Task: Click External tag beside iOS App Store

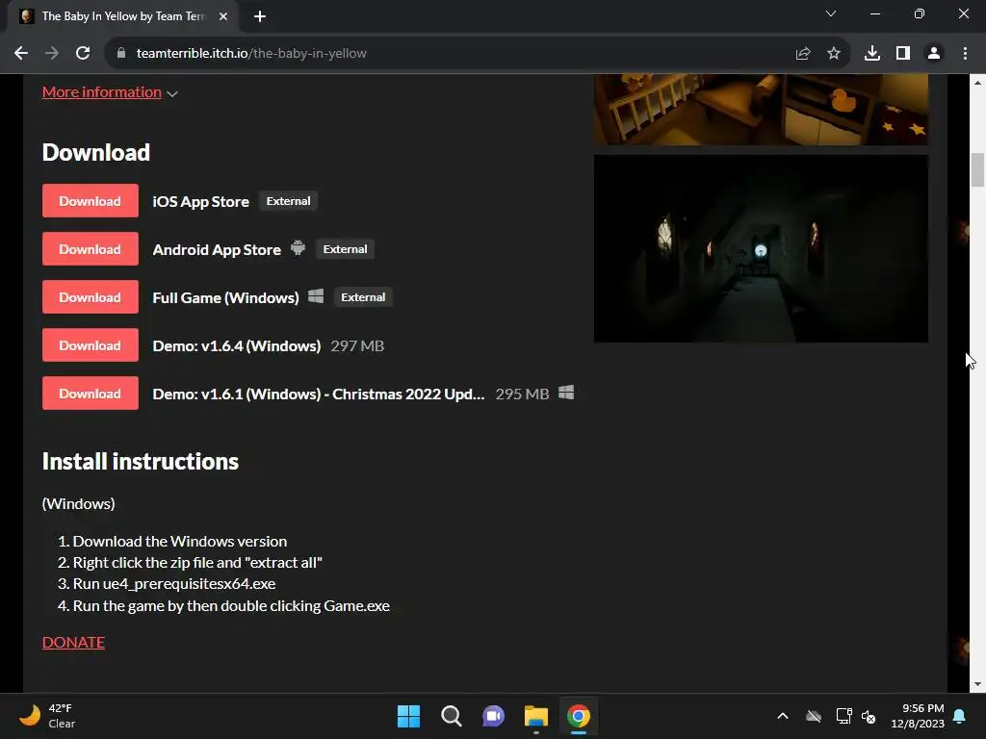Action: [288, 201]
